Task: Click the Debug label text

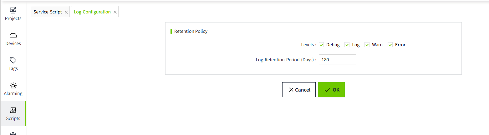Action: 333,45
